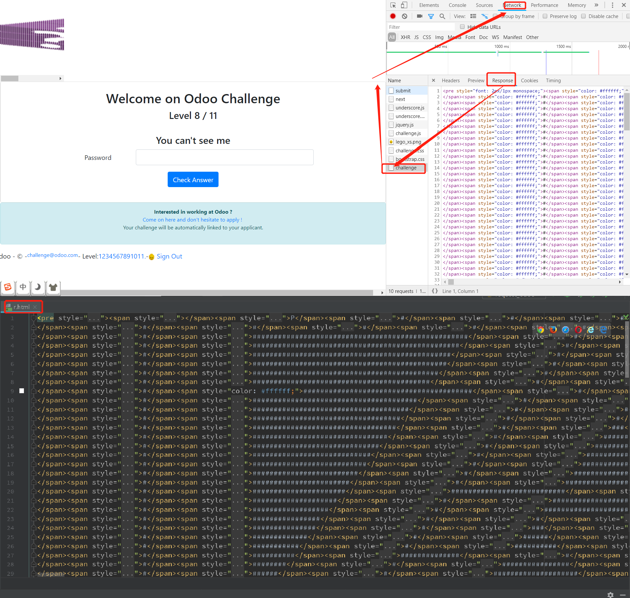Toggle the device toolbar icon
630x598 pixels.
tap(404, 5)
